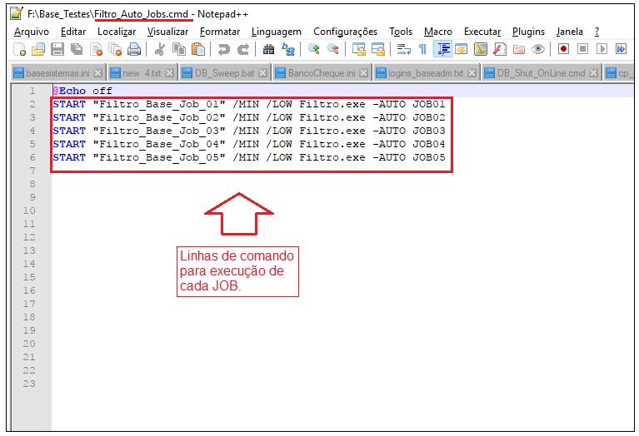Viewport: 639px width, 436px height.
Task: Click the Undo arrow icon
Action: pyautogui.click(x=224, y=50)
